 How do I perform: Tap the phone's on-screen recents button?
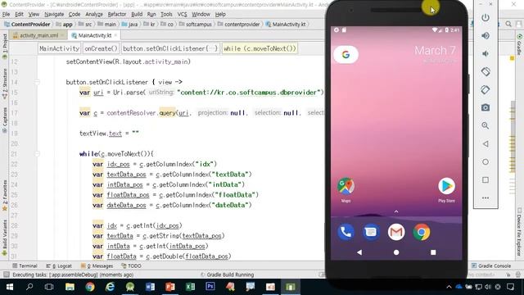[x=433, y=252]
